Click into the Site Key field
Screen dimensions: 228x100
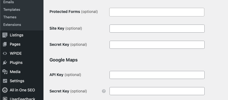157,29
